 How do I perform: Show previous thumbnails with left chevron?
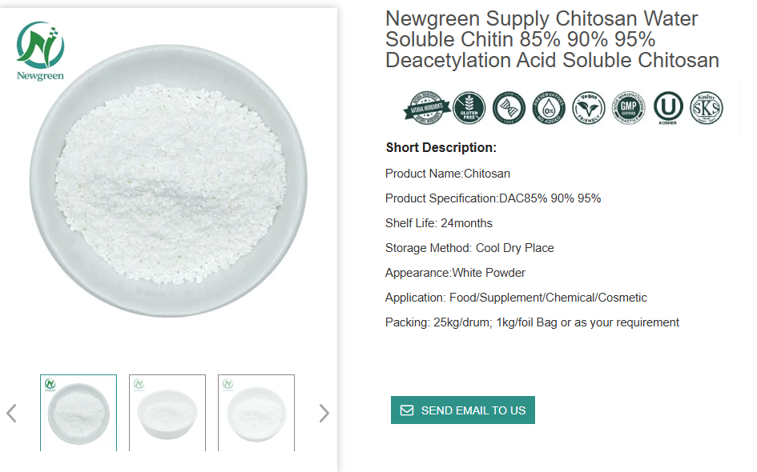[x=12, y=413]
